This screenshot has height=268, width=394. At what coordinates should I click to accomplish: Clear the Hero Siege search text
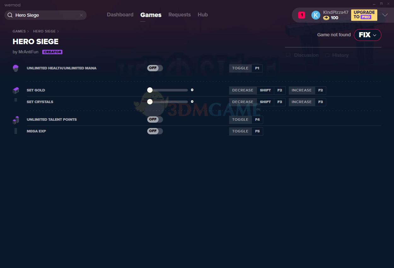coord(81,15)
